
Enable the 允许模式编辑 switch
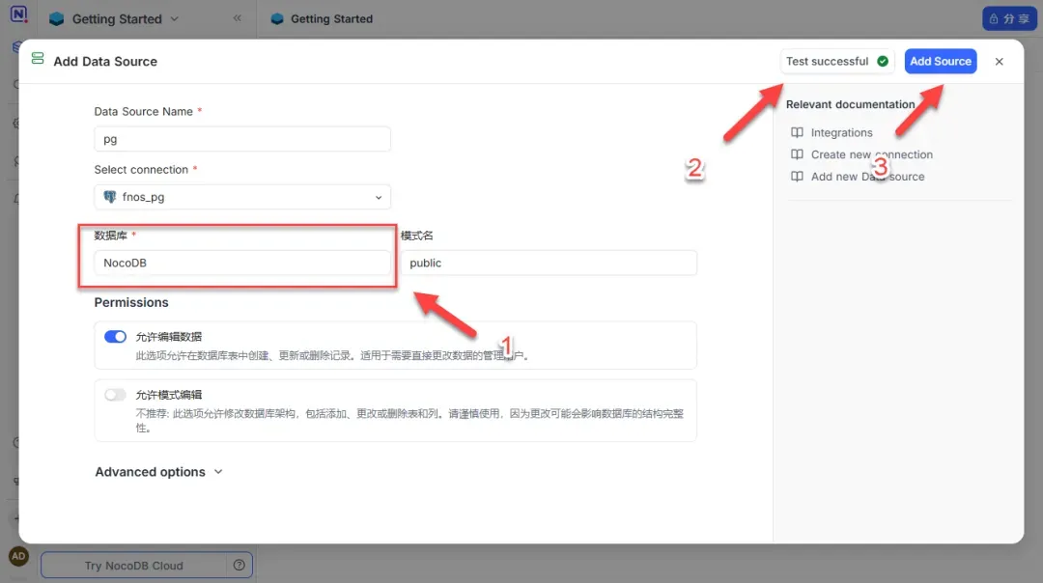115,395
